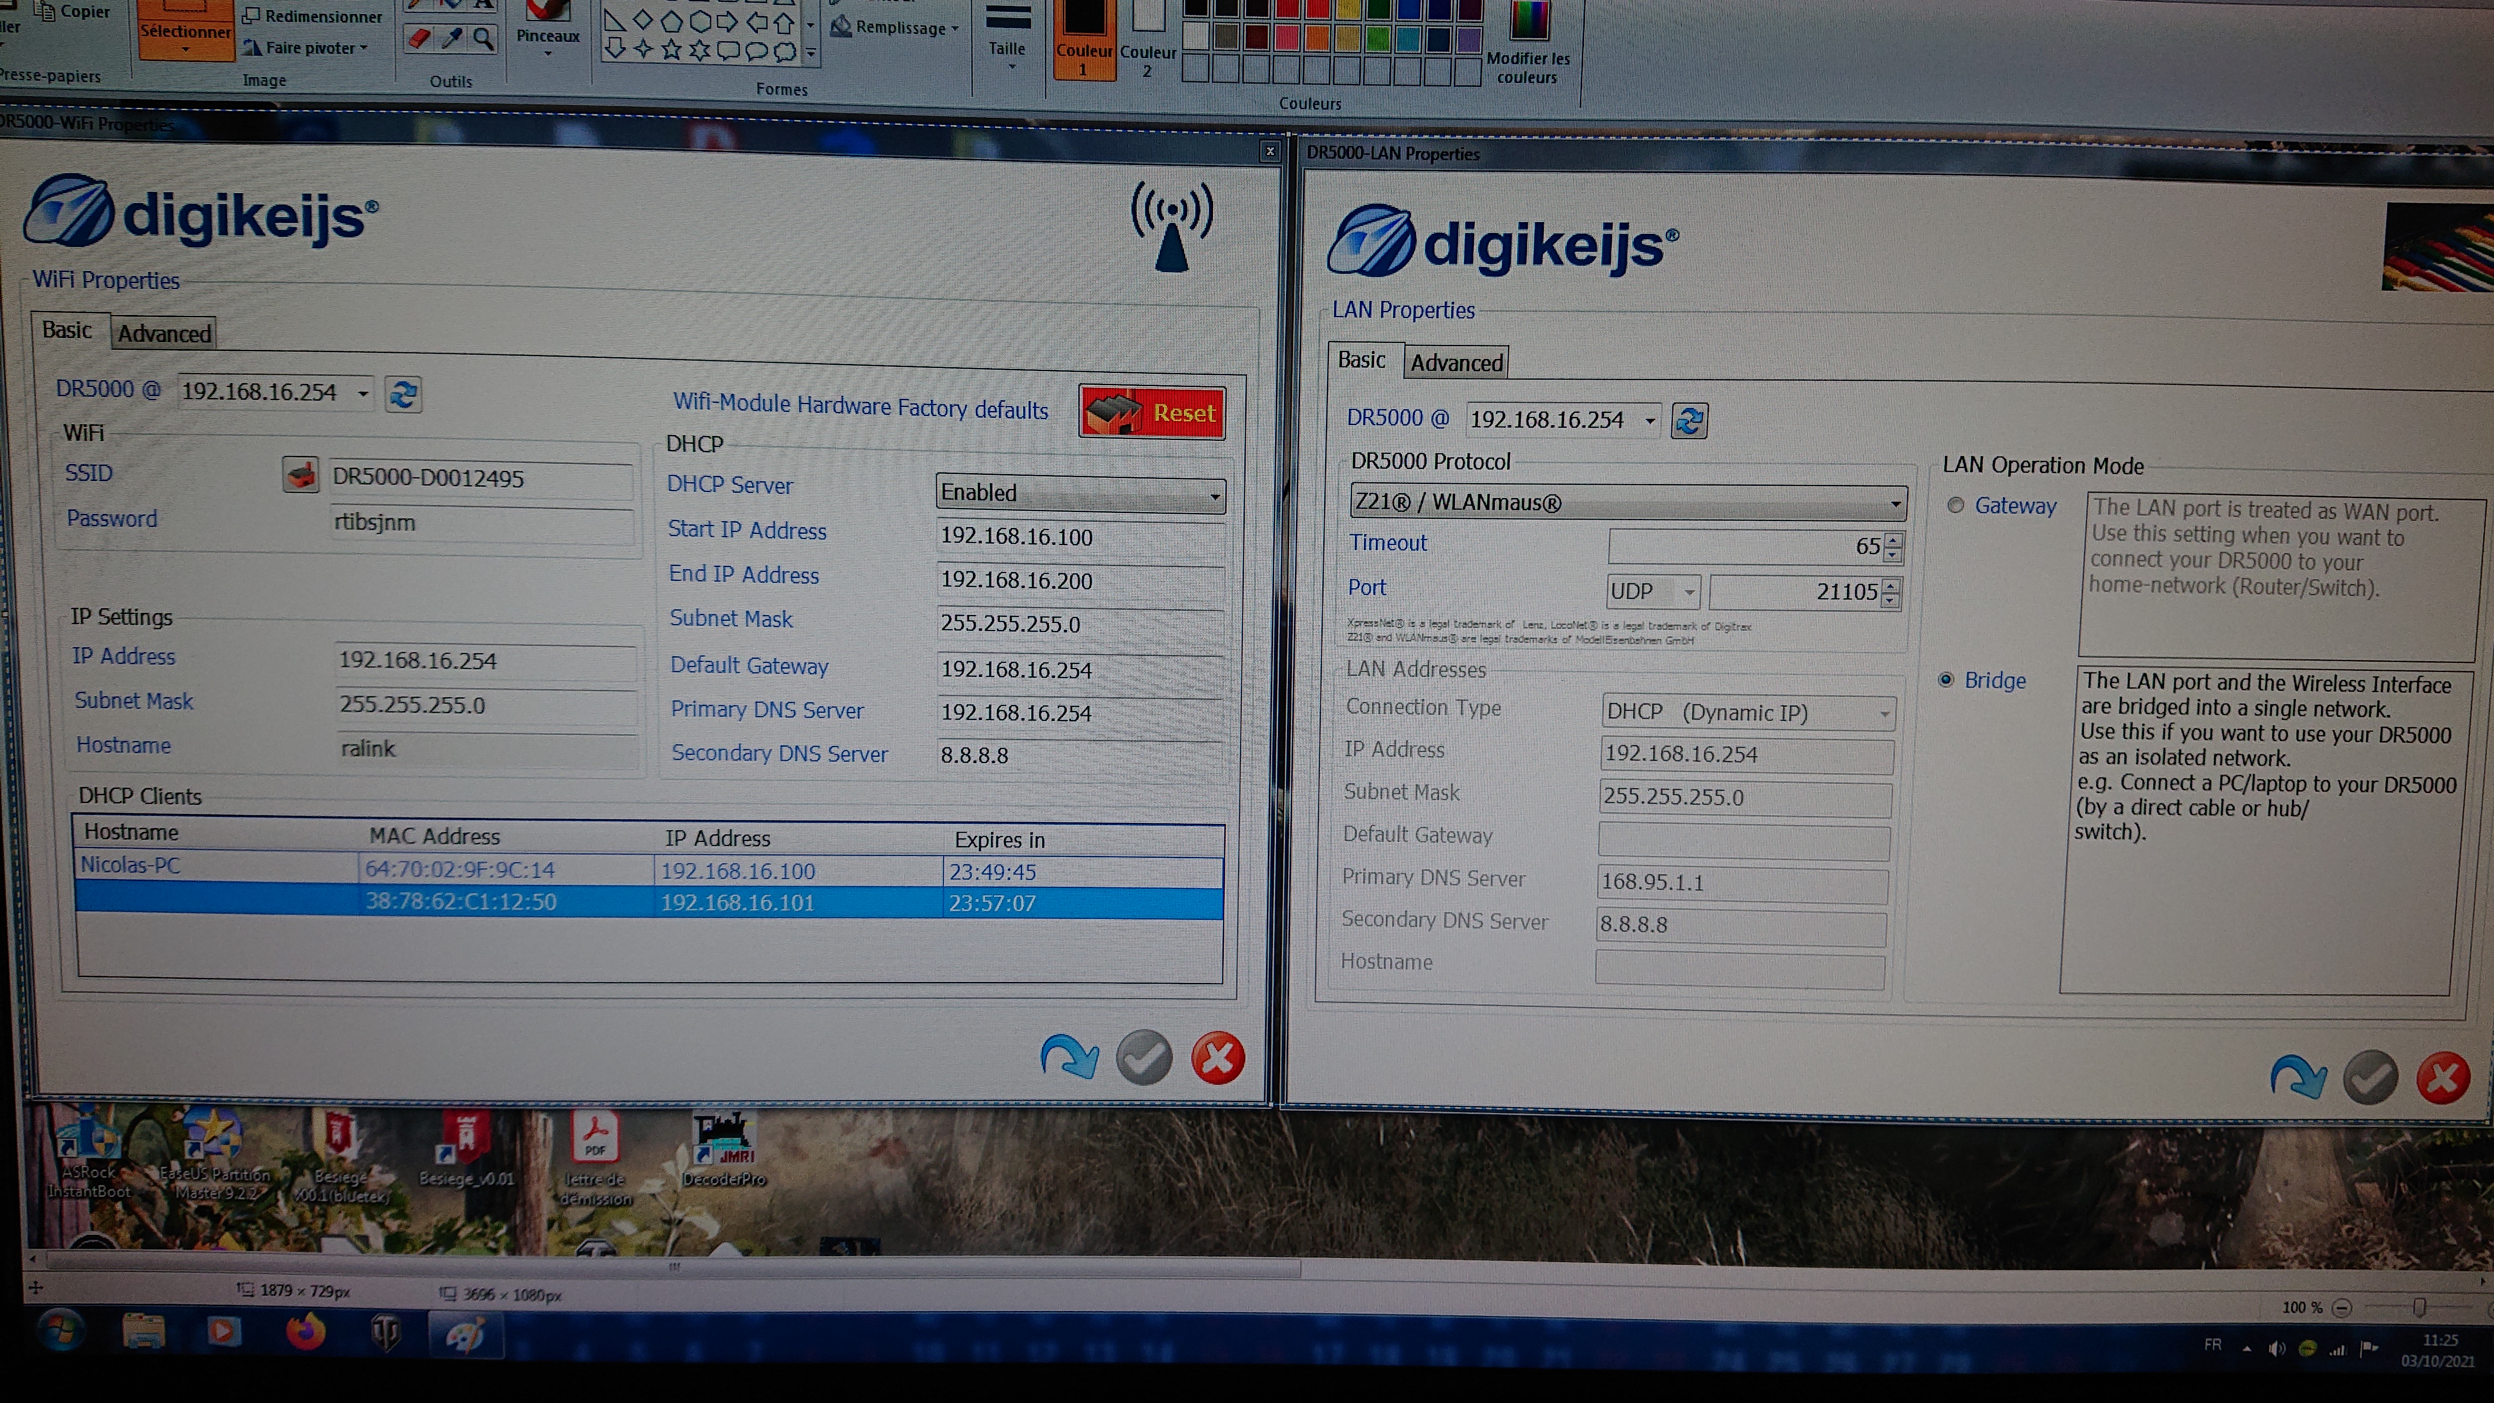Select the Nicolas-PC DHCP client row
Image resolution: width=2494 pixels, height=1403 pixels.
click(649, 870)
